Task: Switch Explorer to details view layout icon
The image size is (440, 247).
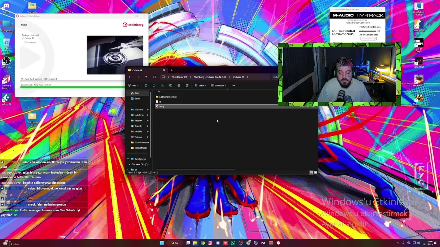Action: pos(311,173)
